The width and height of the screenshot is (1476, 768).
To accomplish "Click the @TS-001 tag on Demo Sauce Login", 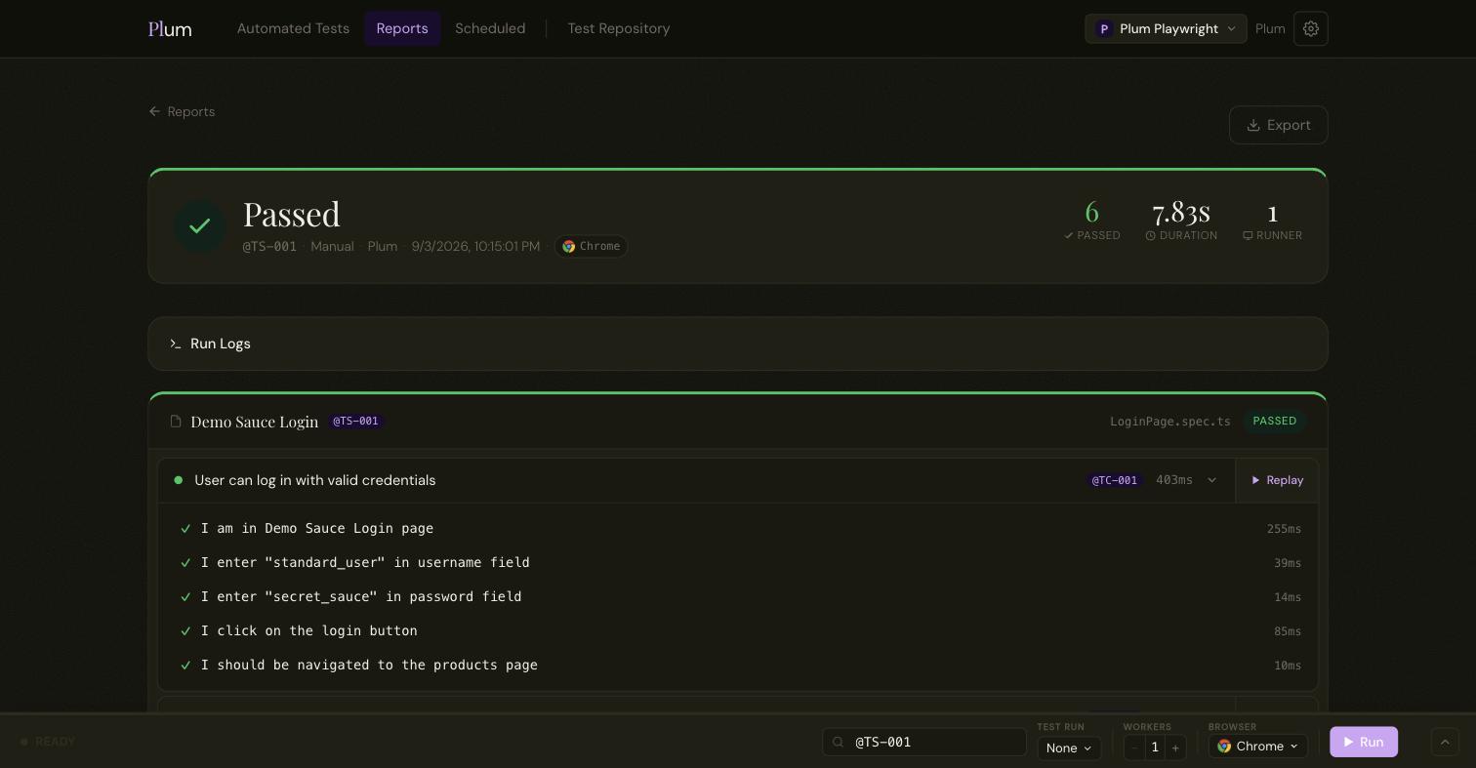I will [x=355, y=422].
